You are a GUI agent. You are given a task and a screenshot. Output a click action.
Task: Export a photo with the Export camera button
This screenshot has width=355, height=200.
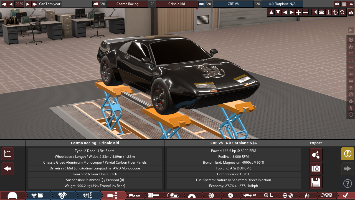316,169
